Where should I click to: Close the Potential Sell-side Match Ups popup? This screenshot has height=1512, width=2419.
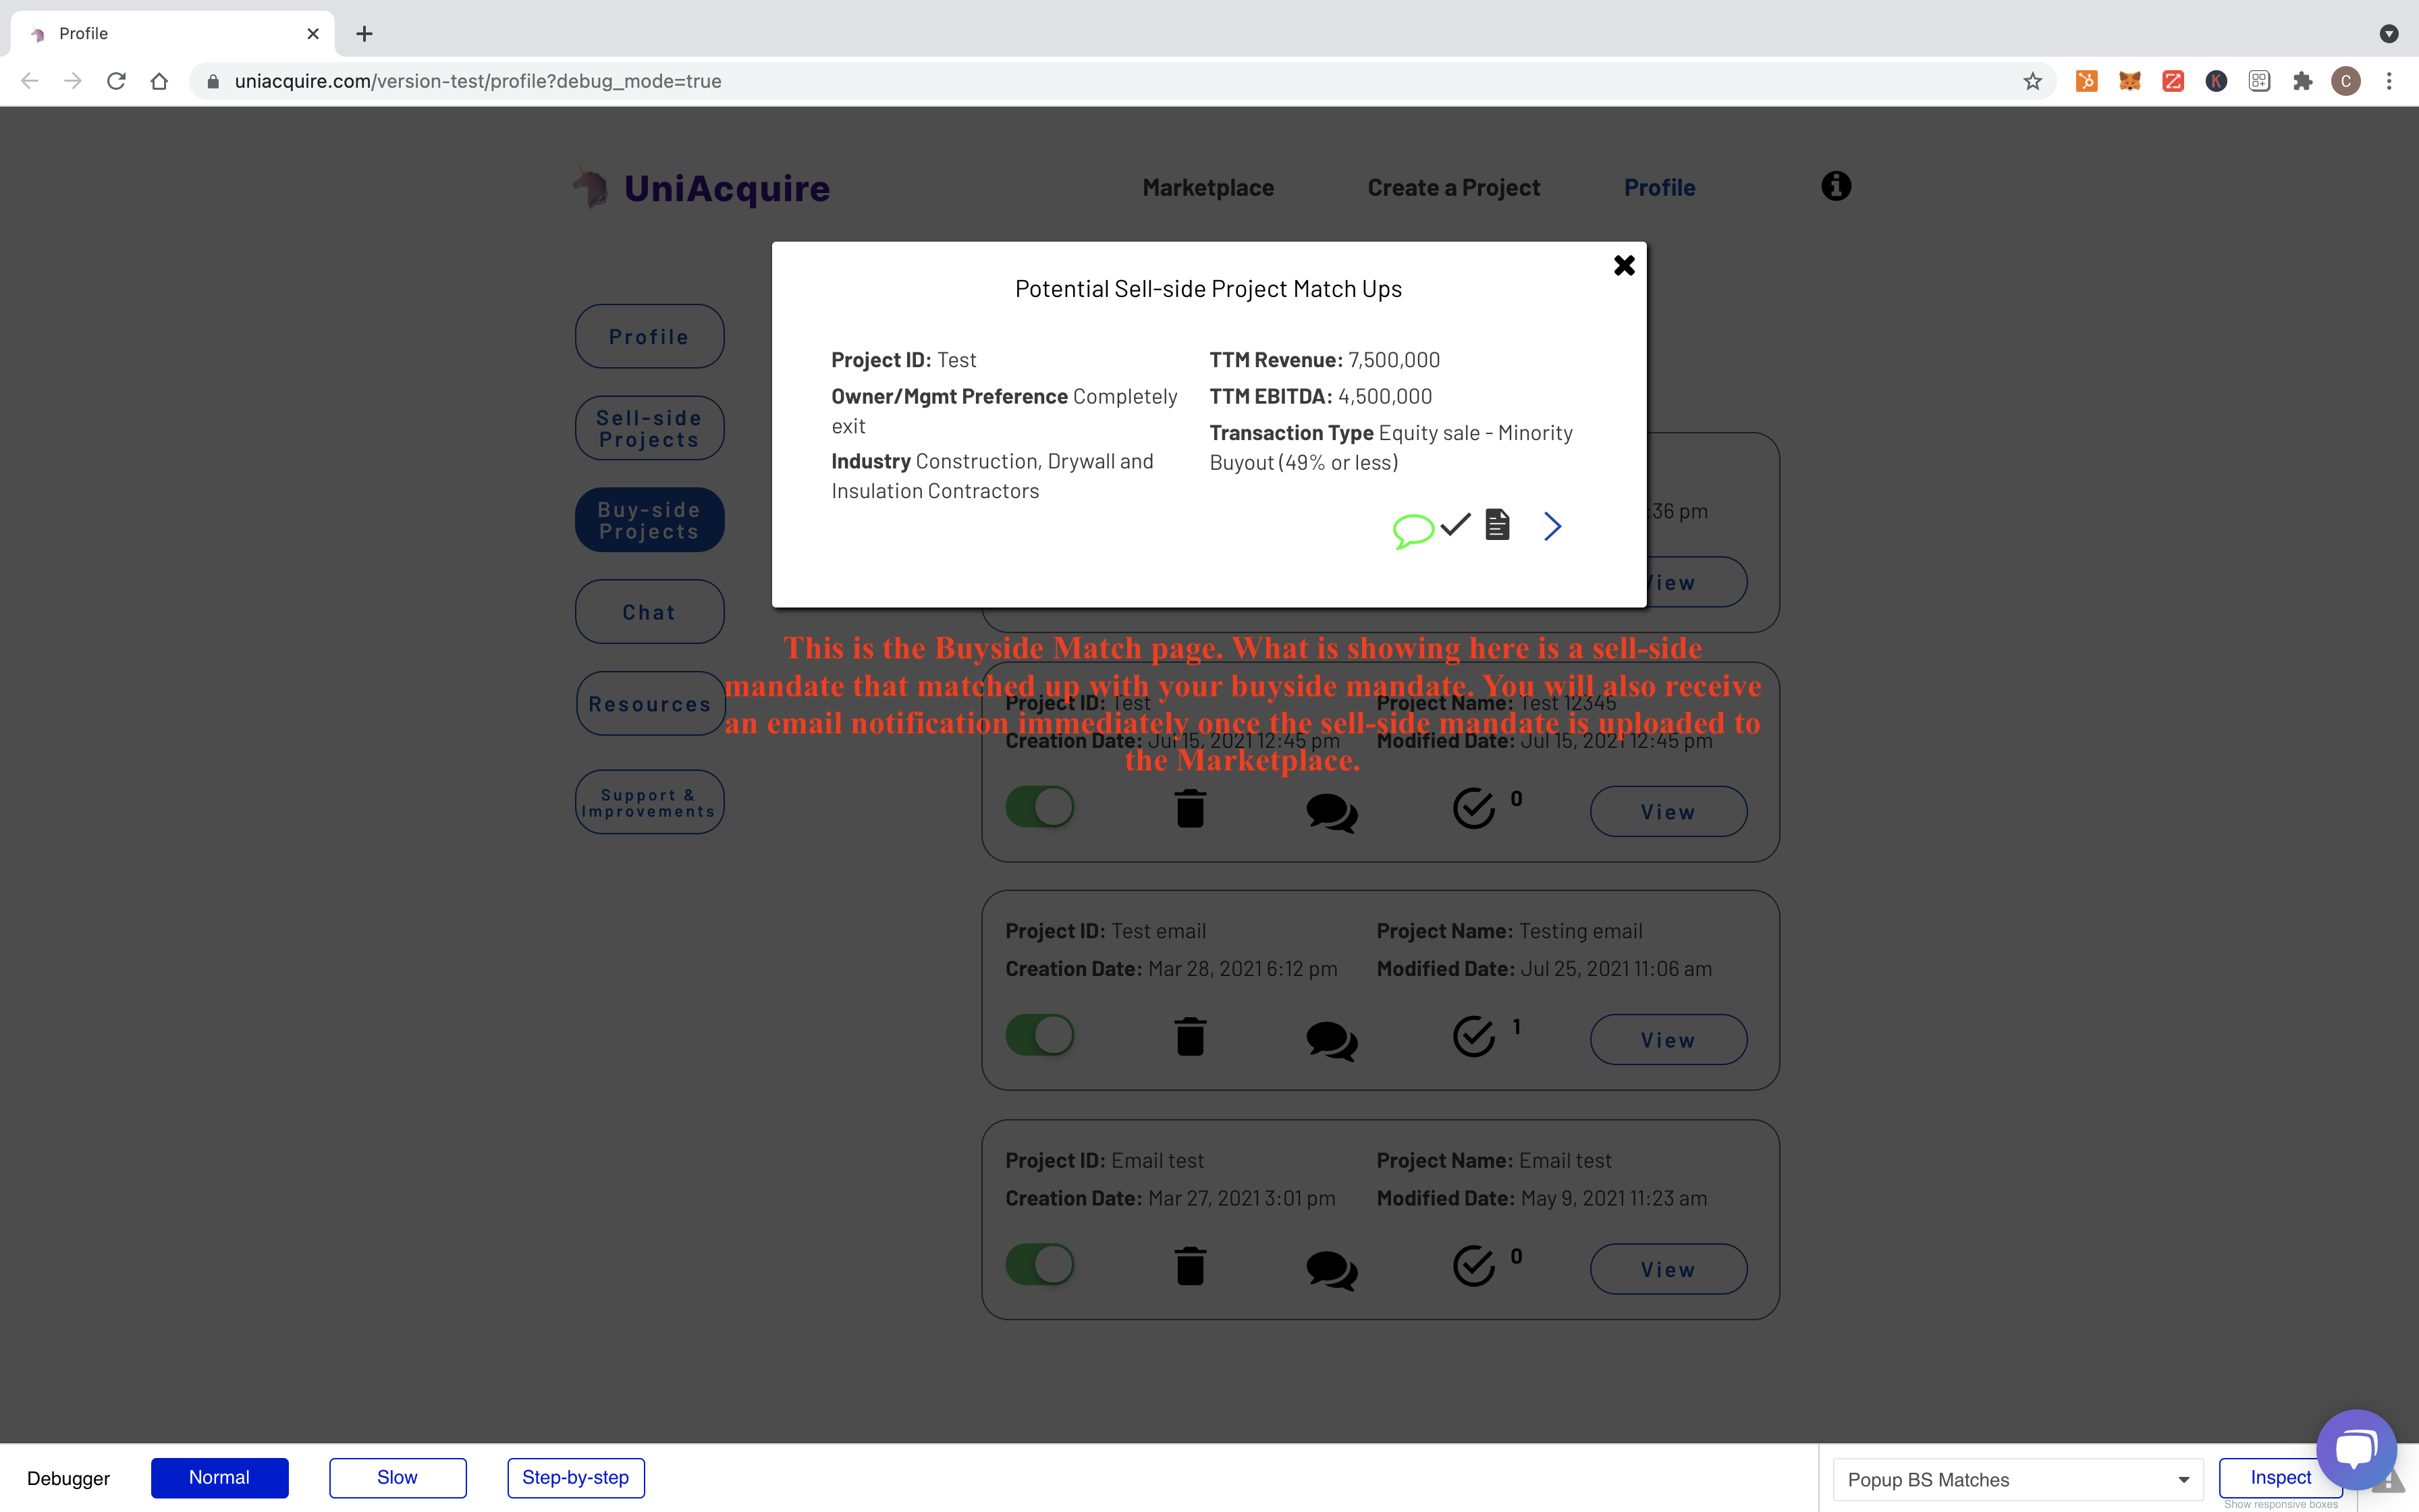tap(1625, 265)
